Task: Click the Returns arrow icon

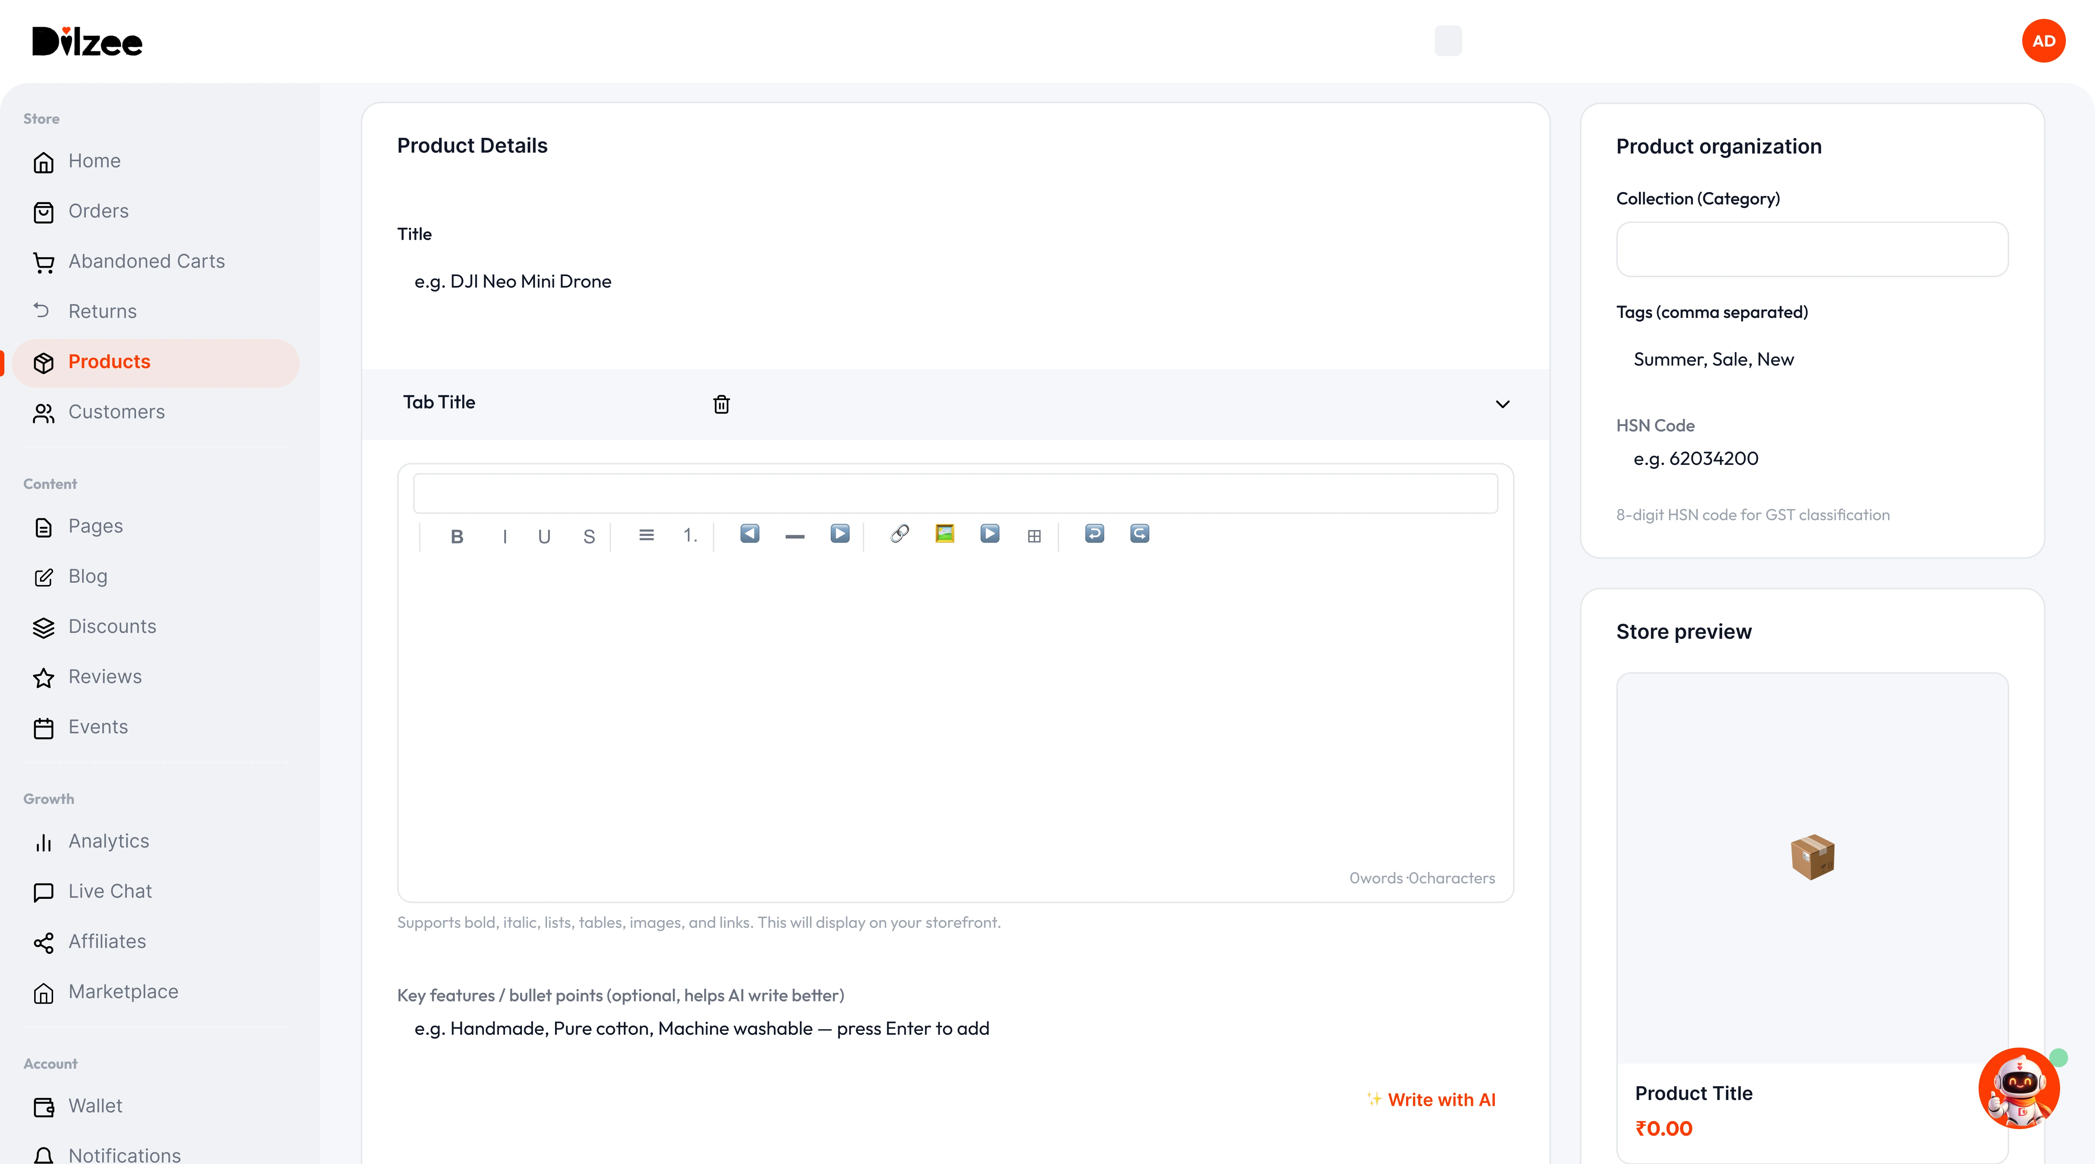Action: coord(41,310)
